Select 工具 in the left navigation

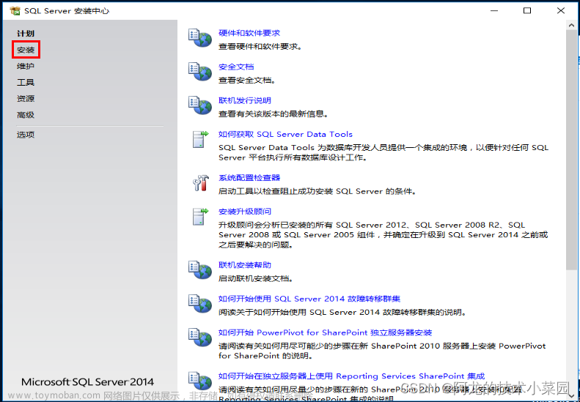26,82
